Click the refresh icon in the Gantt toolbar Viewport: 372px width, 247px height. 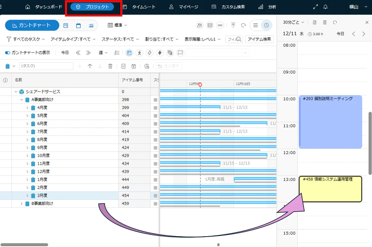coord(244,25)
